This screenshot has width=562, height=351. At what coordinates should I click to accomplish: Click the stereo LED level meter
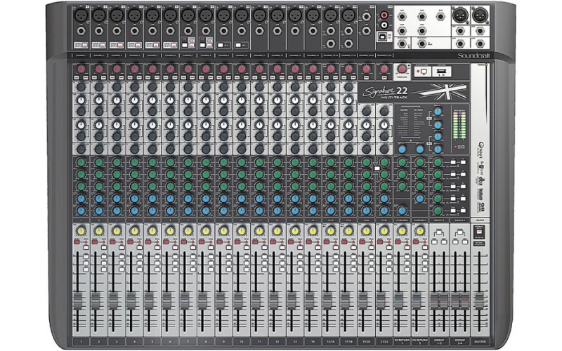click(460, 124)
